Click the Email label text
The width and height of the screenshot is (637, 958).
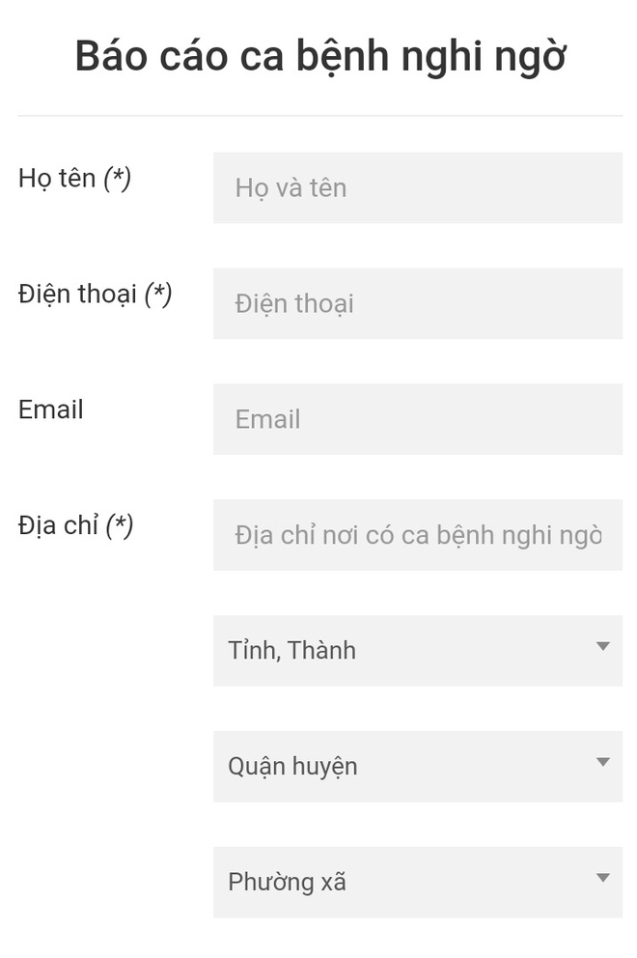(50, 409)
